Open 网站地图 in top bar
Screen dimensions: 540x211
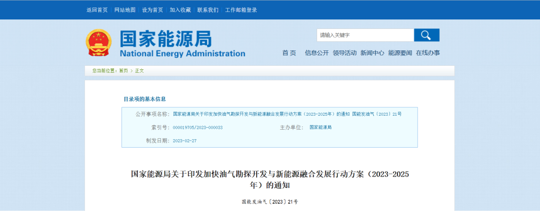pos(124,10)
